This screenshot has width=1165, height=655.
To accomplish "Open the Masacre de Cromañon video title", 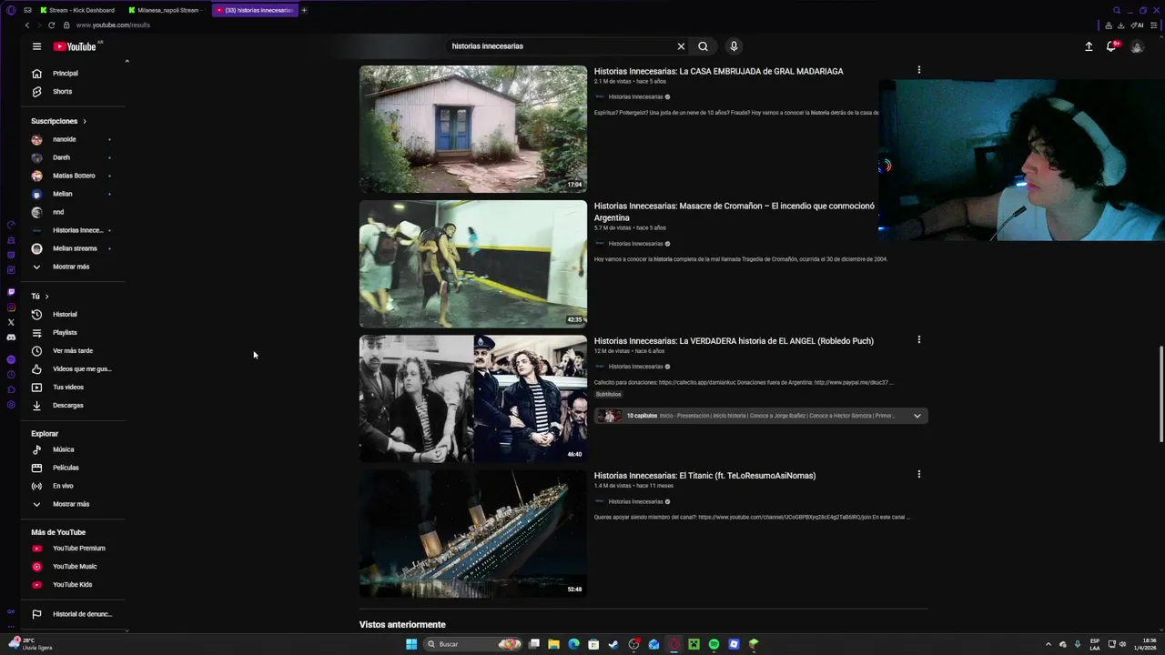I will coord(734,212).
